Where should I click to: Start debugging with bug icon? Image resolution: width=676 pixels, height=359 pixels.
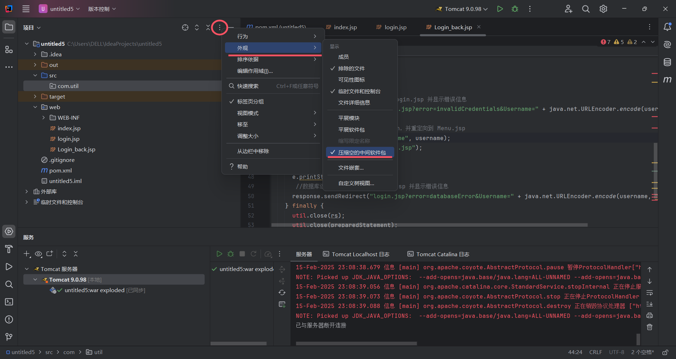point(515,9)
